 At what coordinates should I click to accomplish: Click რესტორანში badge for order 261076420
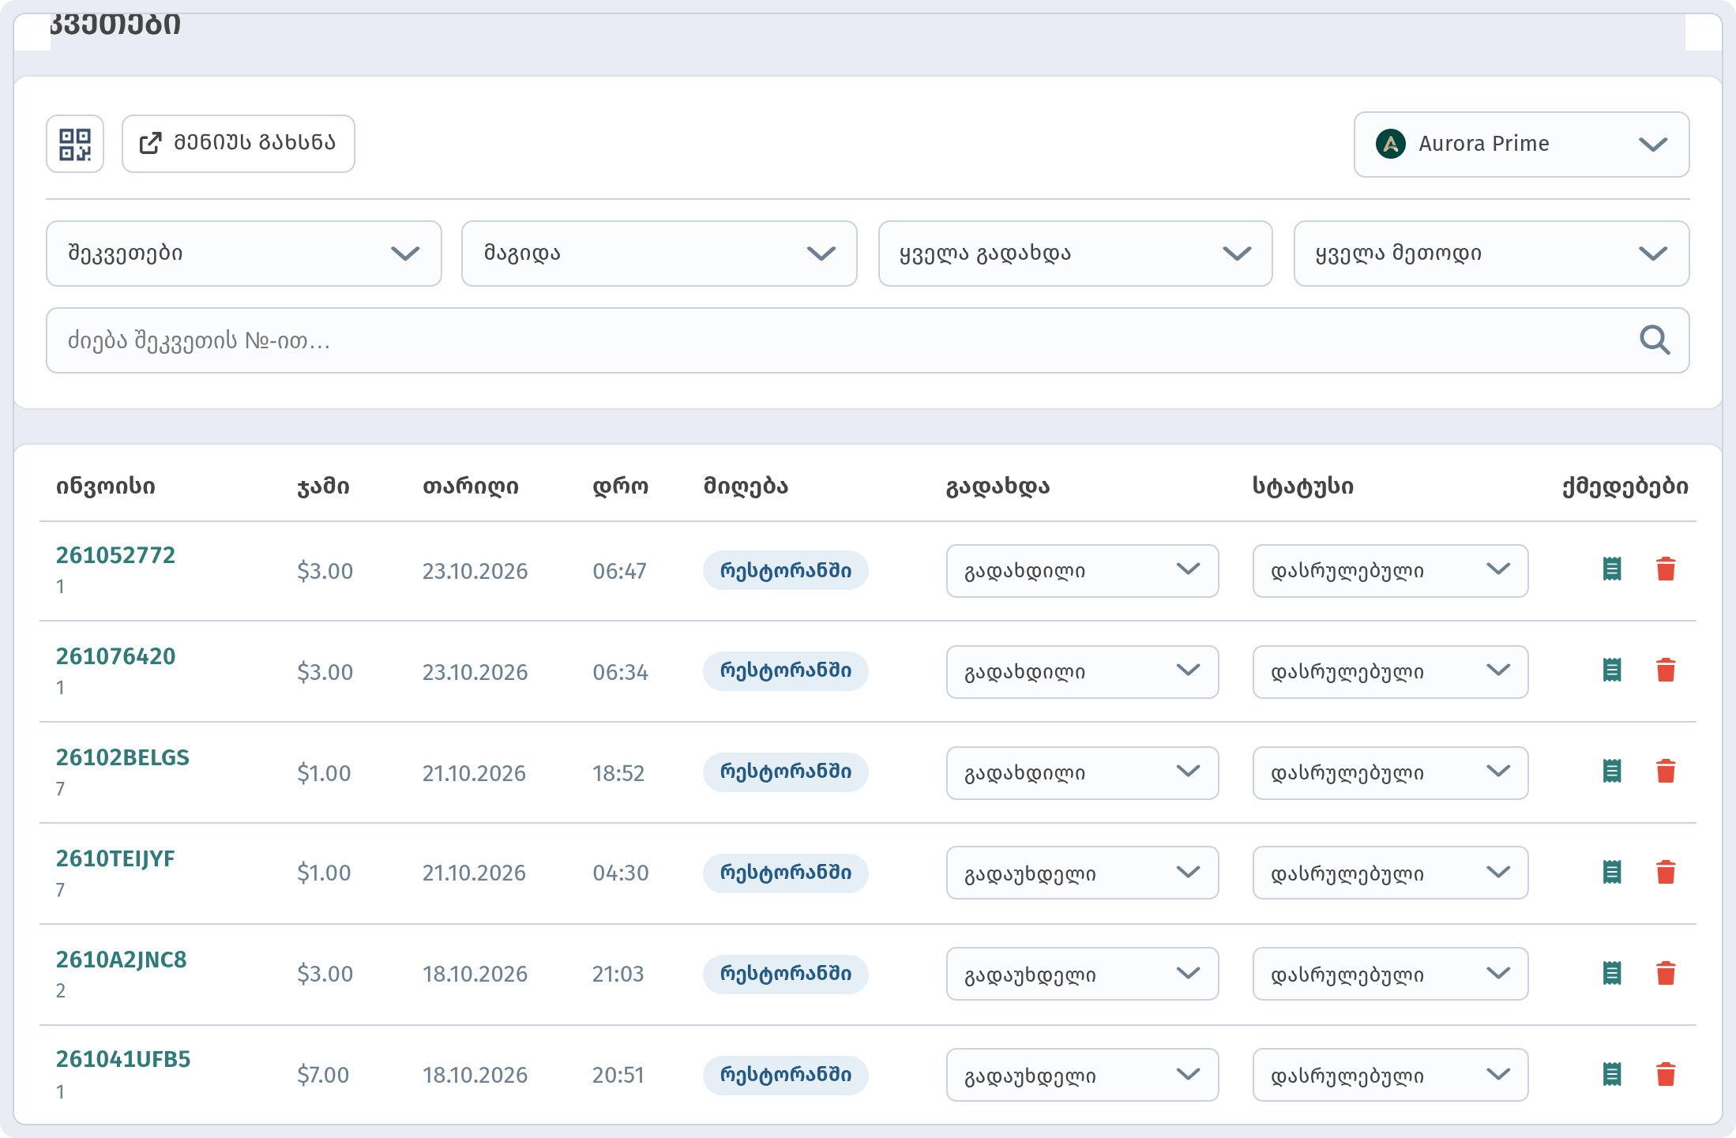pyautogui.click(x=786, y=671)
